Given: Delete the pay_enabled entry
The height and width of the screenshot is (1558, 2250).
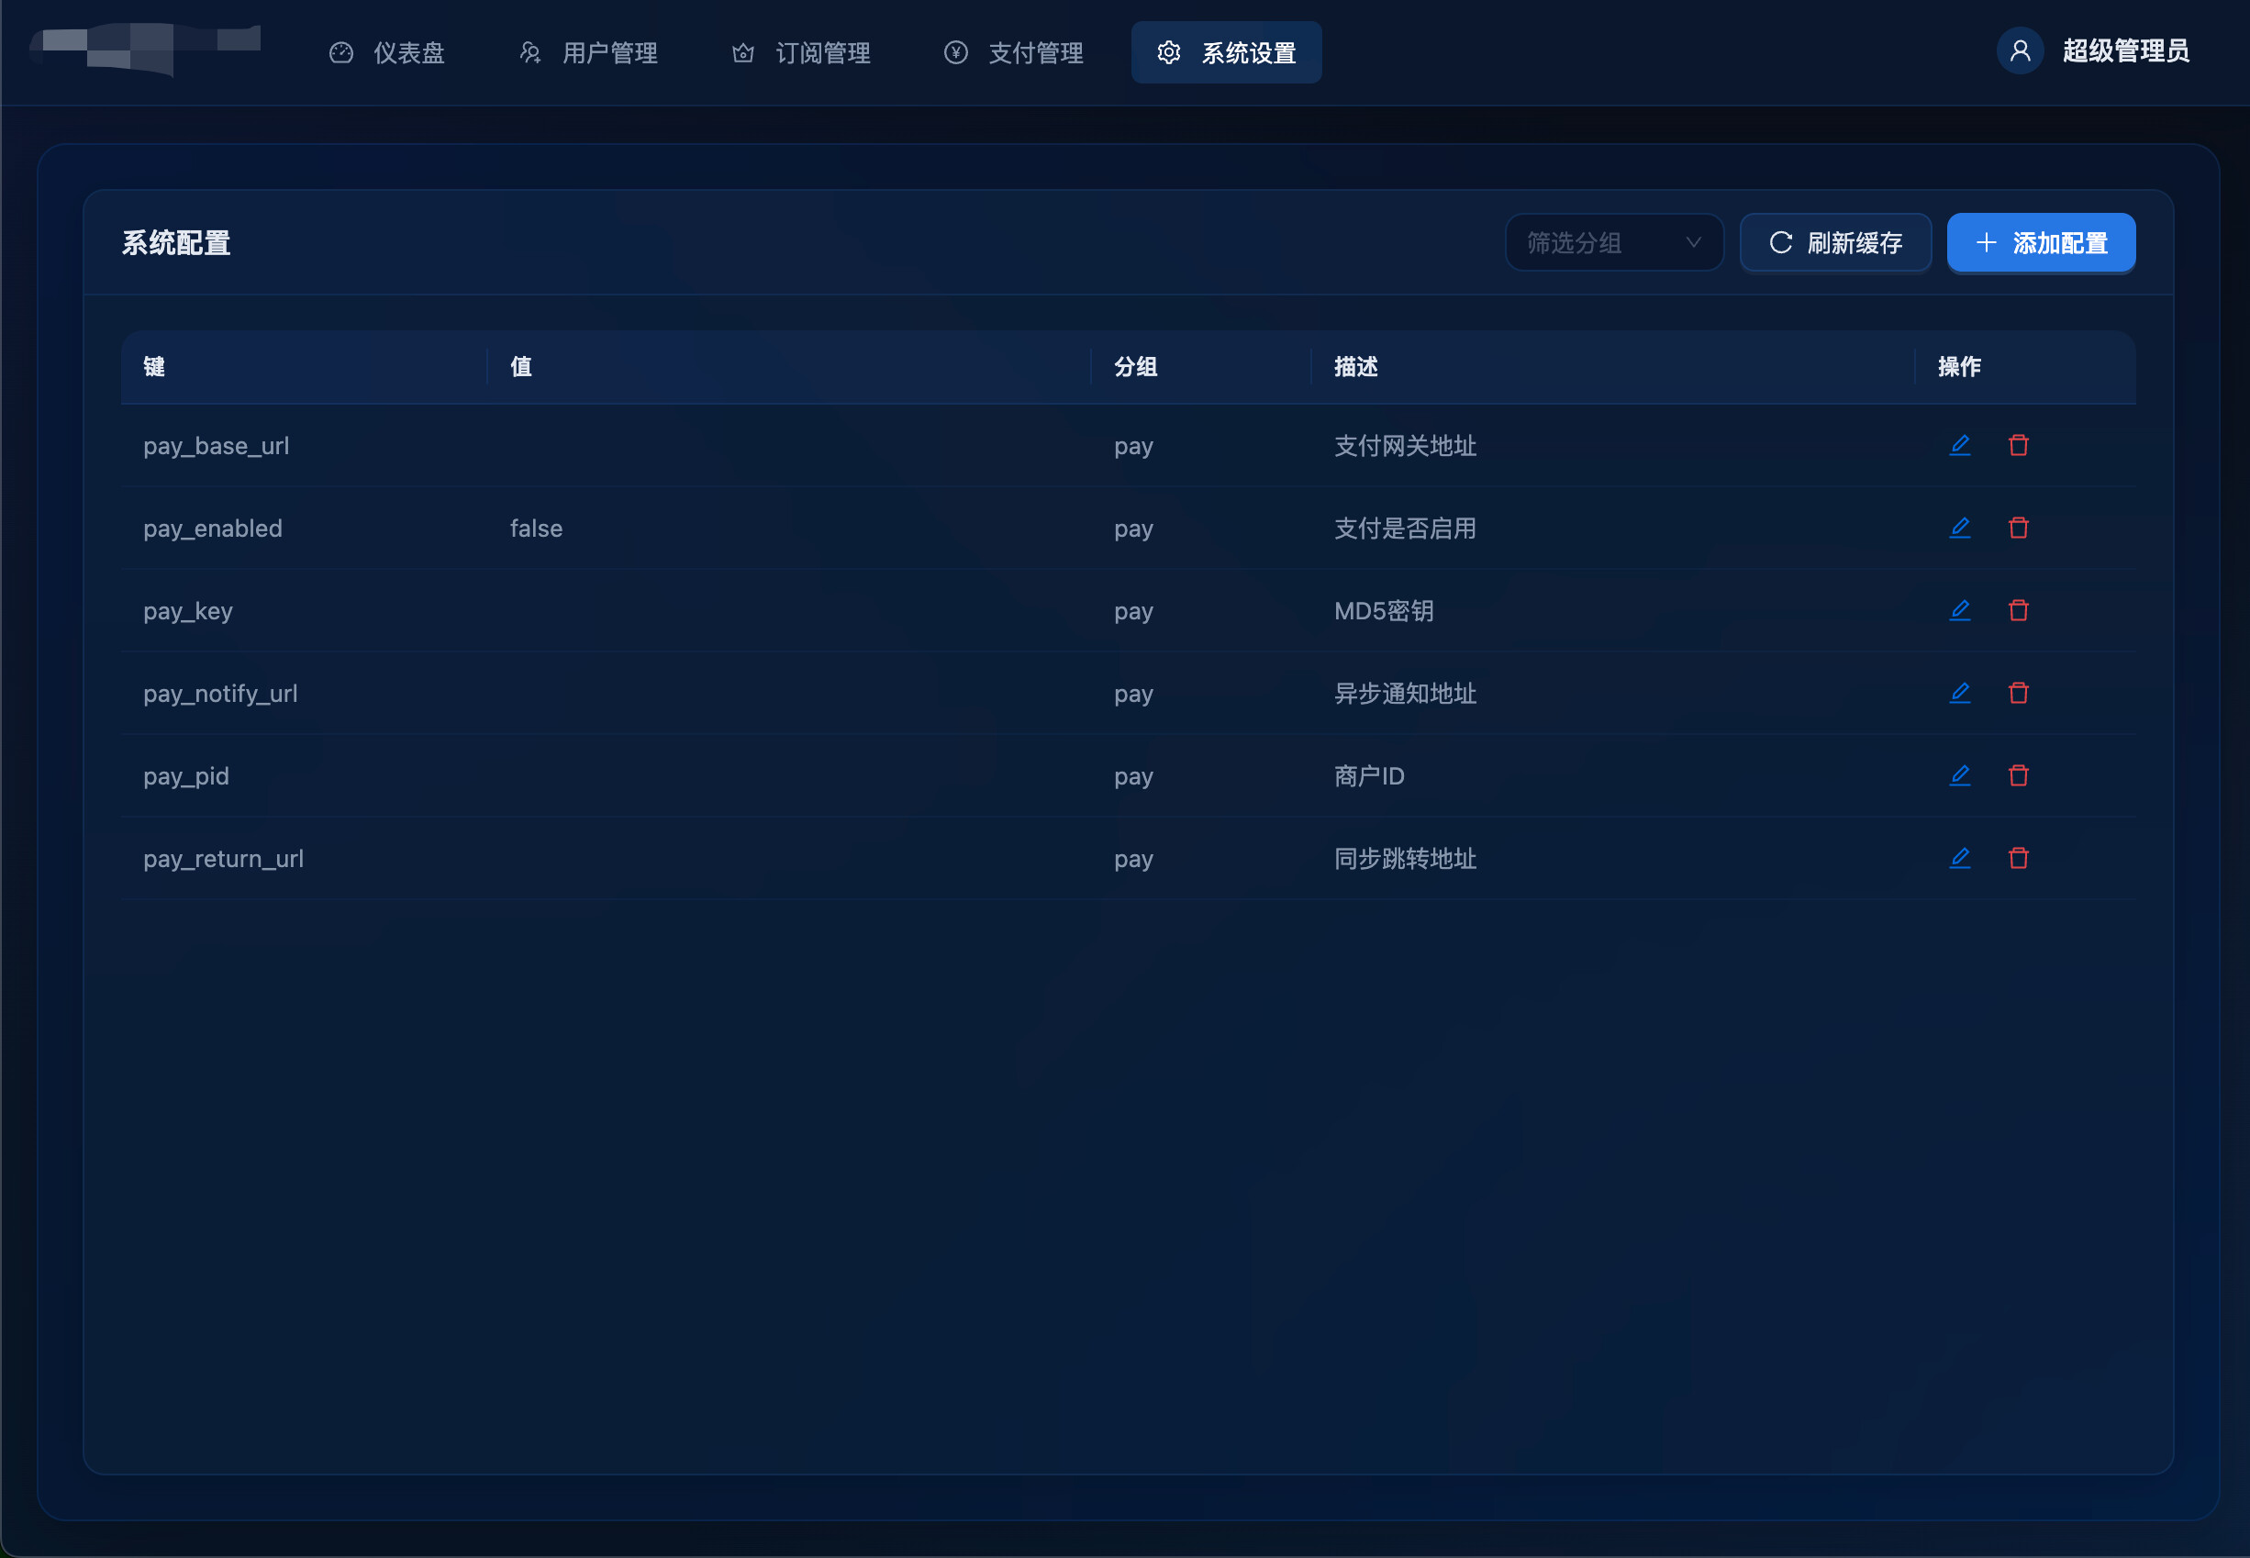Looking at the screenshot, I should tap(2019, 529).
